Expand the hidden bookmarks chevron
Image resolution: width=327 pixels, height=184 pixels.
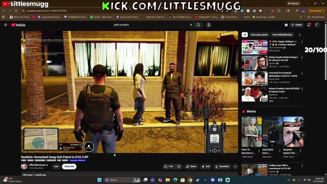pos(301,17)
